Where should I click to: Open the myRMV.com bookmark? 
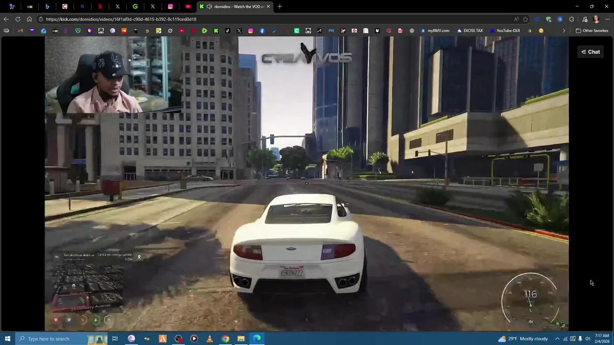(435, 31)
